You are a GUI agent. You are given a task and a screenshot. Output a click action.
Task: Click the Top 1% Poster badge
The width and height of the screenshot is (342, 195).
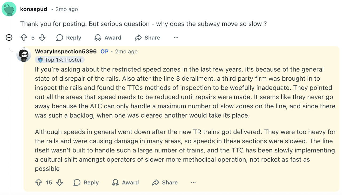point(60,60)
